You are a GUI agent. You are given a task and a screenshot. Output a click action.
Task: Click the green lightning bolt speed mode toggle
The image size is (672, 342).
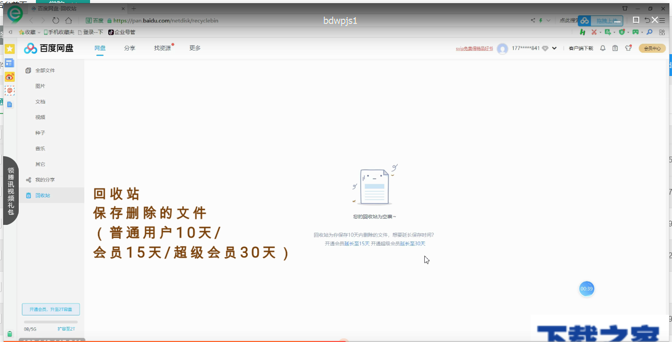(540, 20)
